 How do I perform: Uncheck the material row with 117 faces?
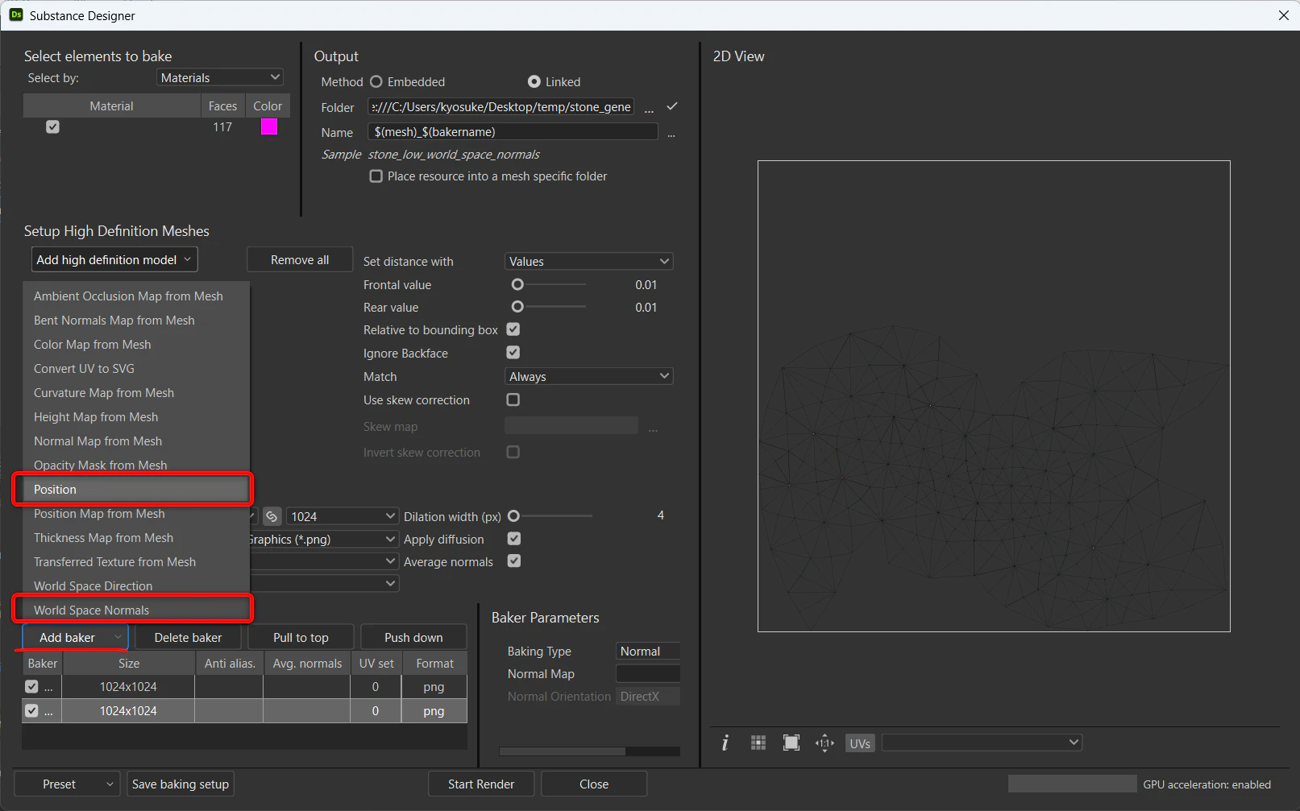pyautogui.click(x=53, y=127)
